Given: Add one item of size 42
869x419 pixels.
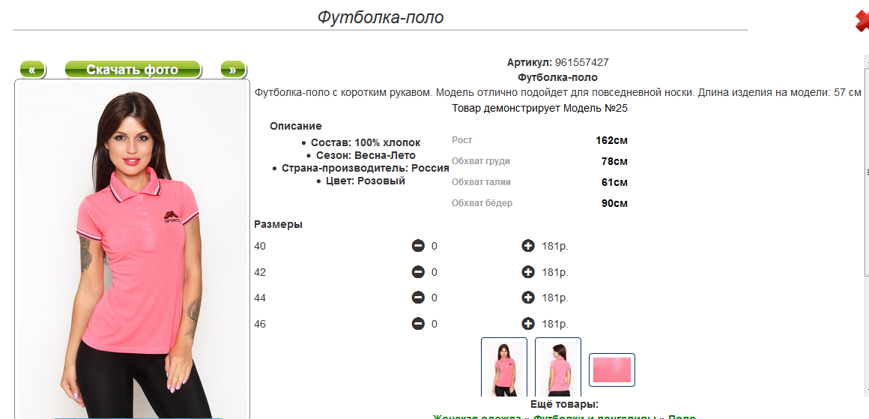Looking at the screenshot, I should pos(528,272).
